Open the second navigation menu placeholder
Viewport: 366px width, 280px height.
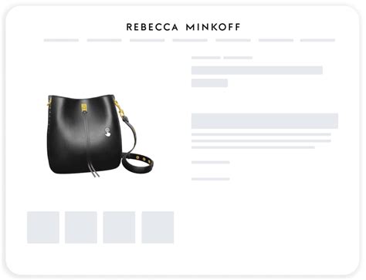point(104,40)
